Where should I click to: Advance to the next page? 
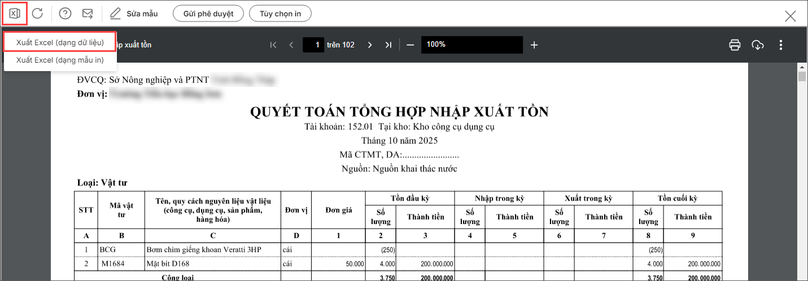coord(370,45)
